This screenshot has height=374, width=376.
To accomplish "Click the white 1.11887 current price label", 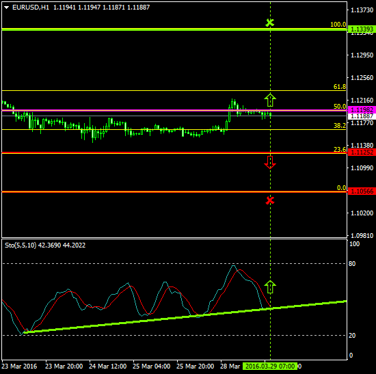I will [x=362, y=116].
